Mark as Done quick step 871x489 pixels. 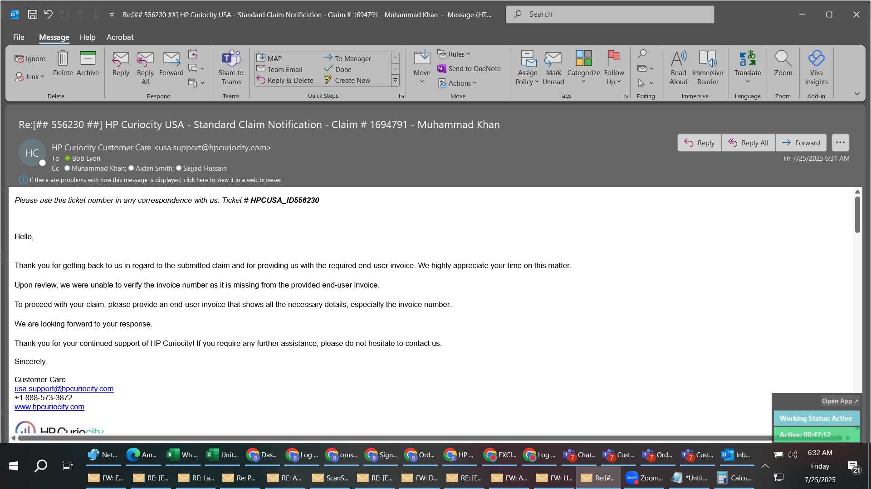tap(338, 69)
